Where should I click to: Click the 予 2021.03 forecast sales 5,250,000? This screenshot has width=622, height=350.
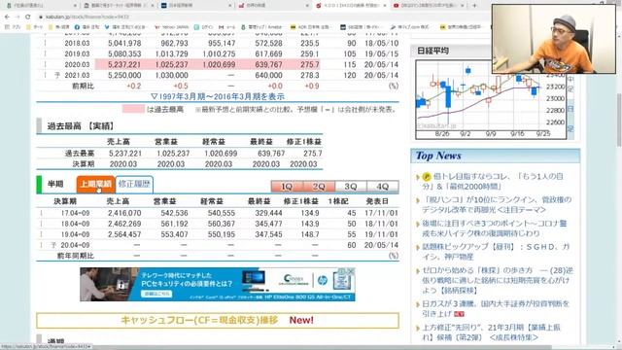point(124,75)
